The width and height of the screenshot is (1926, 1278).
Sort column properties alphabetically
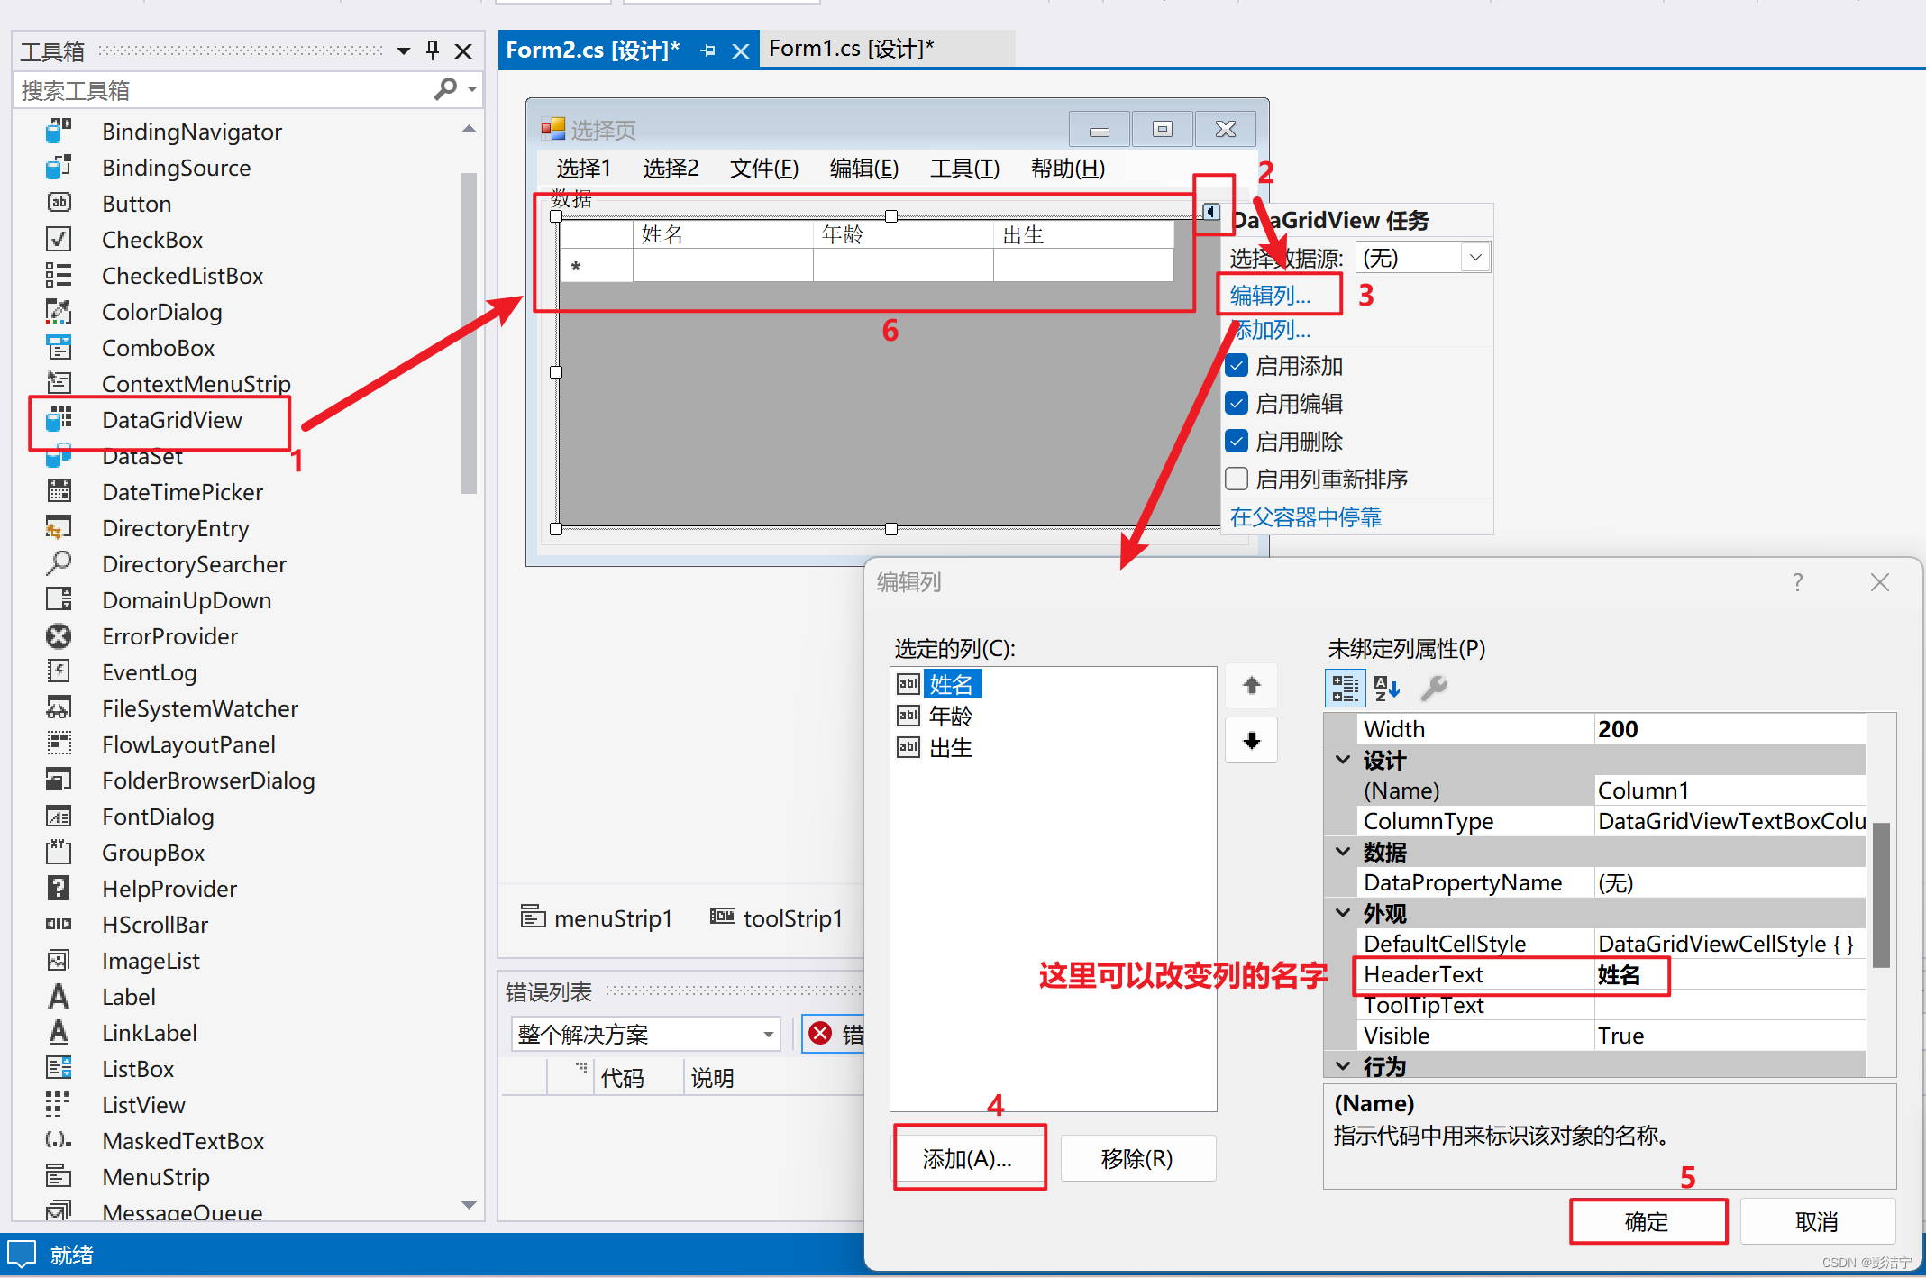pos(1386,688)
